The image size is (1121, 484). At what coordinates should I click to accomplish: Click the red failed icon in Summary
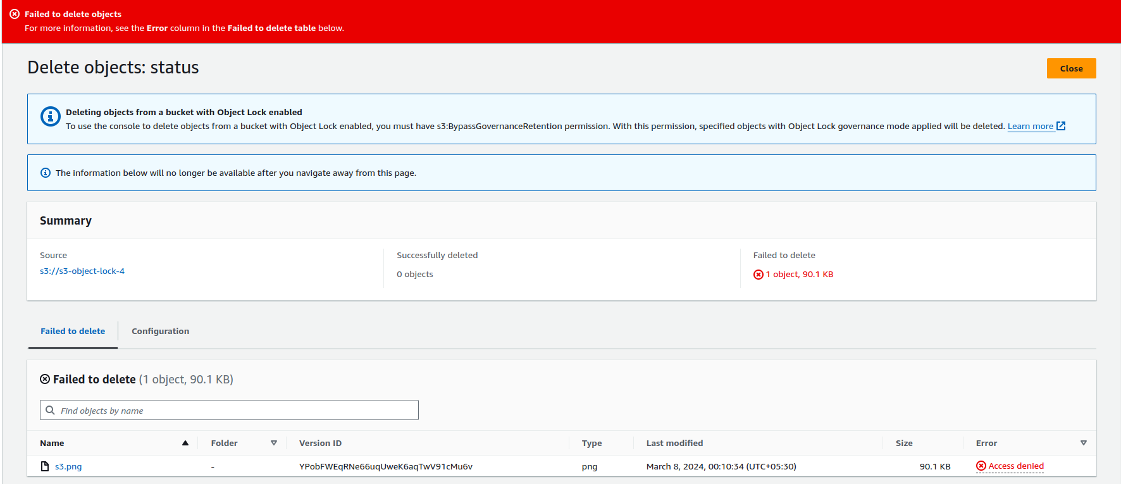click(758, 275)
